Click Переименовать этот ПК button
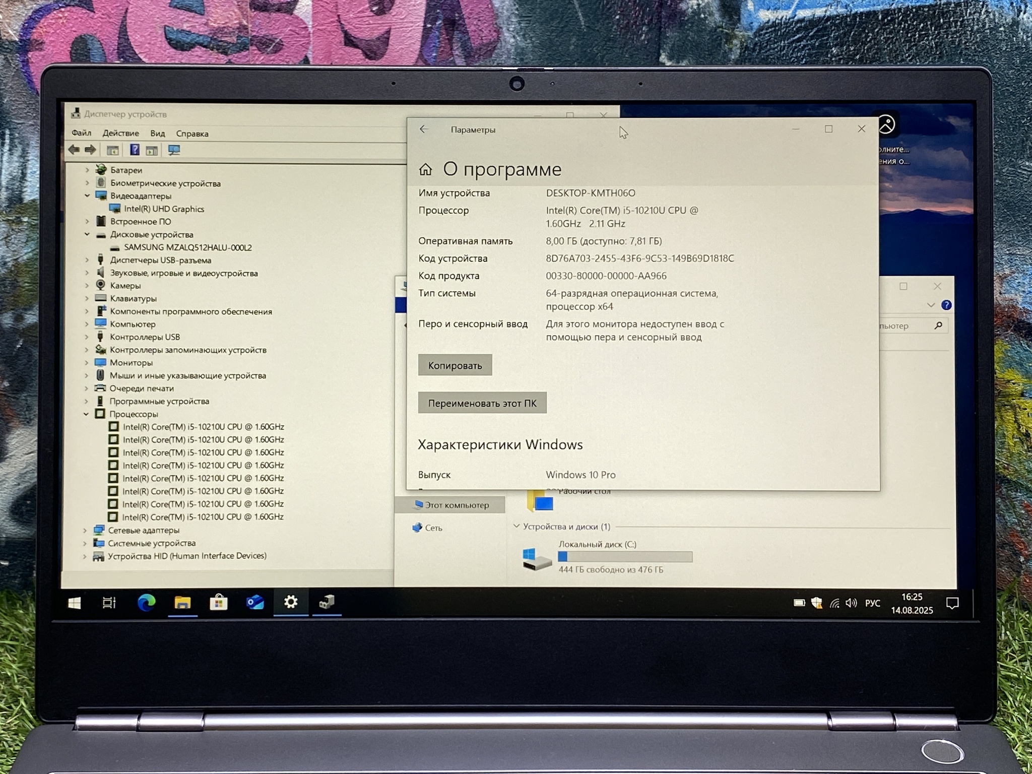The image size is (1032, 774). (x=482, y=403)
